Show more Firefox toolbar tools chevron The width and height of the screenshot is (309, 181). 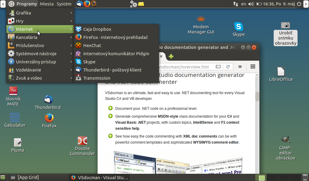click(240, 67)
